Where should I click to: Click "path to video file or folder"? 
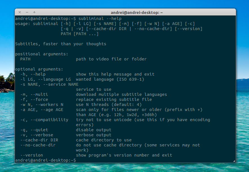click(x=111, y=59)
